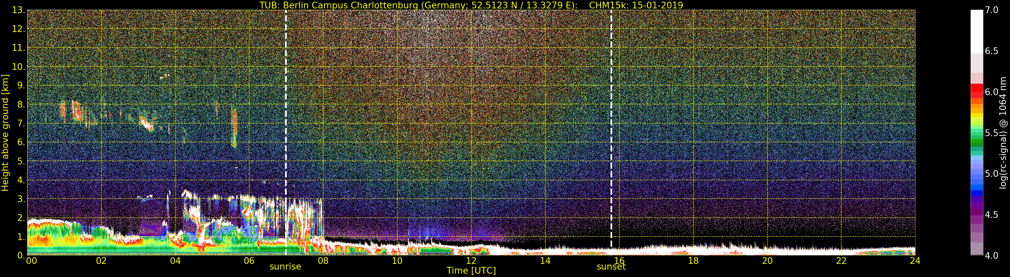Click the 'sunset' label below the axis

pyautogui.click(x=611, y=267)
